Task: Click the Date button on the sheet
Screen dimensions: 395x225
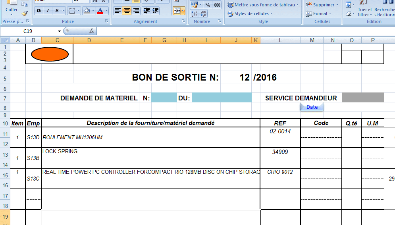Action: click(x=312, y=107)
